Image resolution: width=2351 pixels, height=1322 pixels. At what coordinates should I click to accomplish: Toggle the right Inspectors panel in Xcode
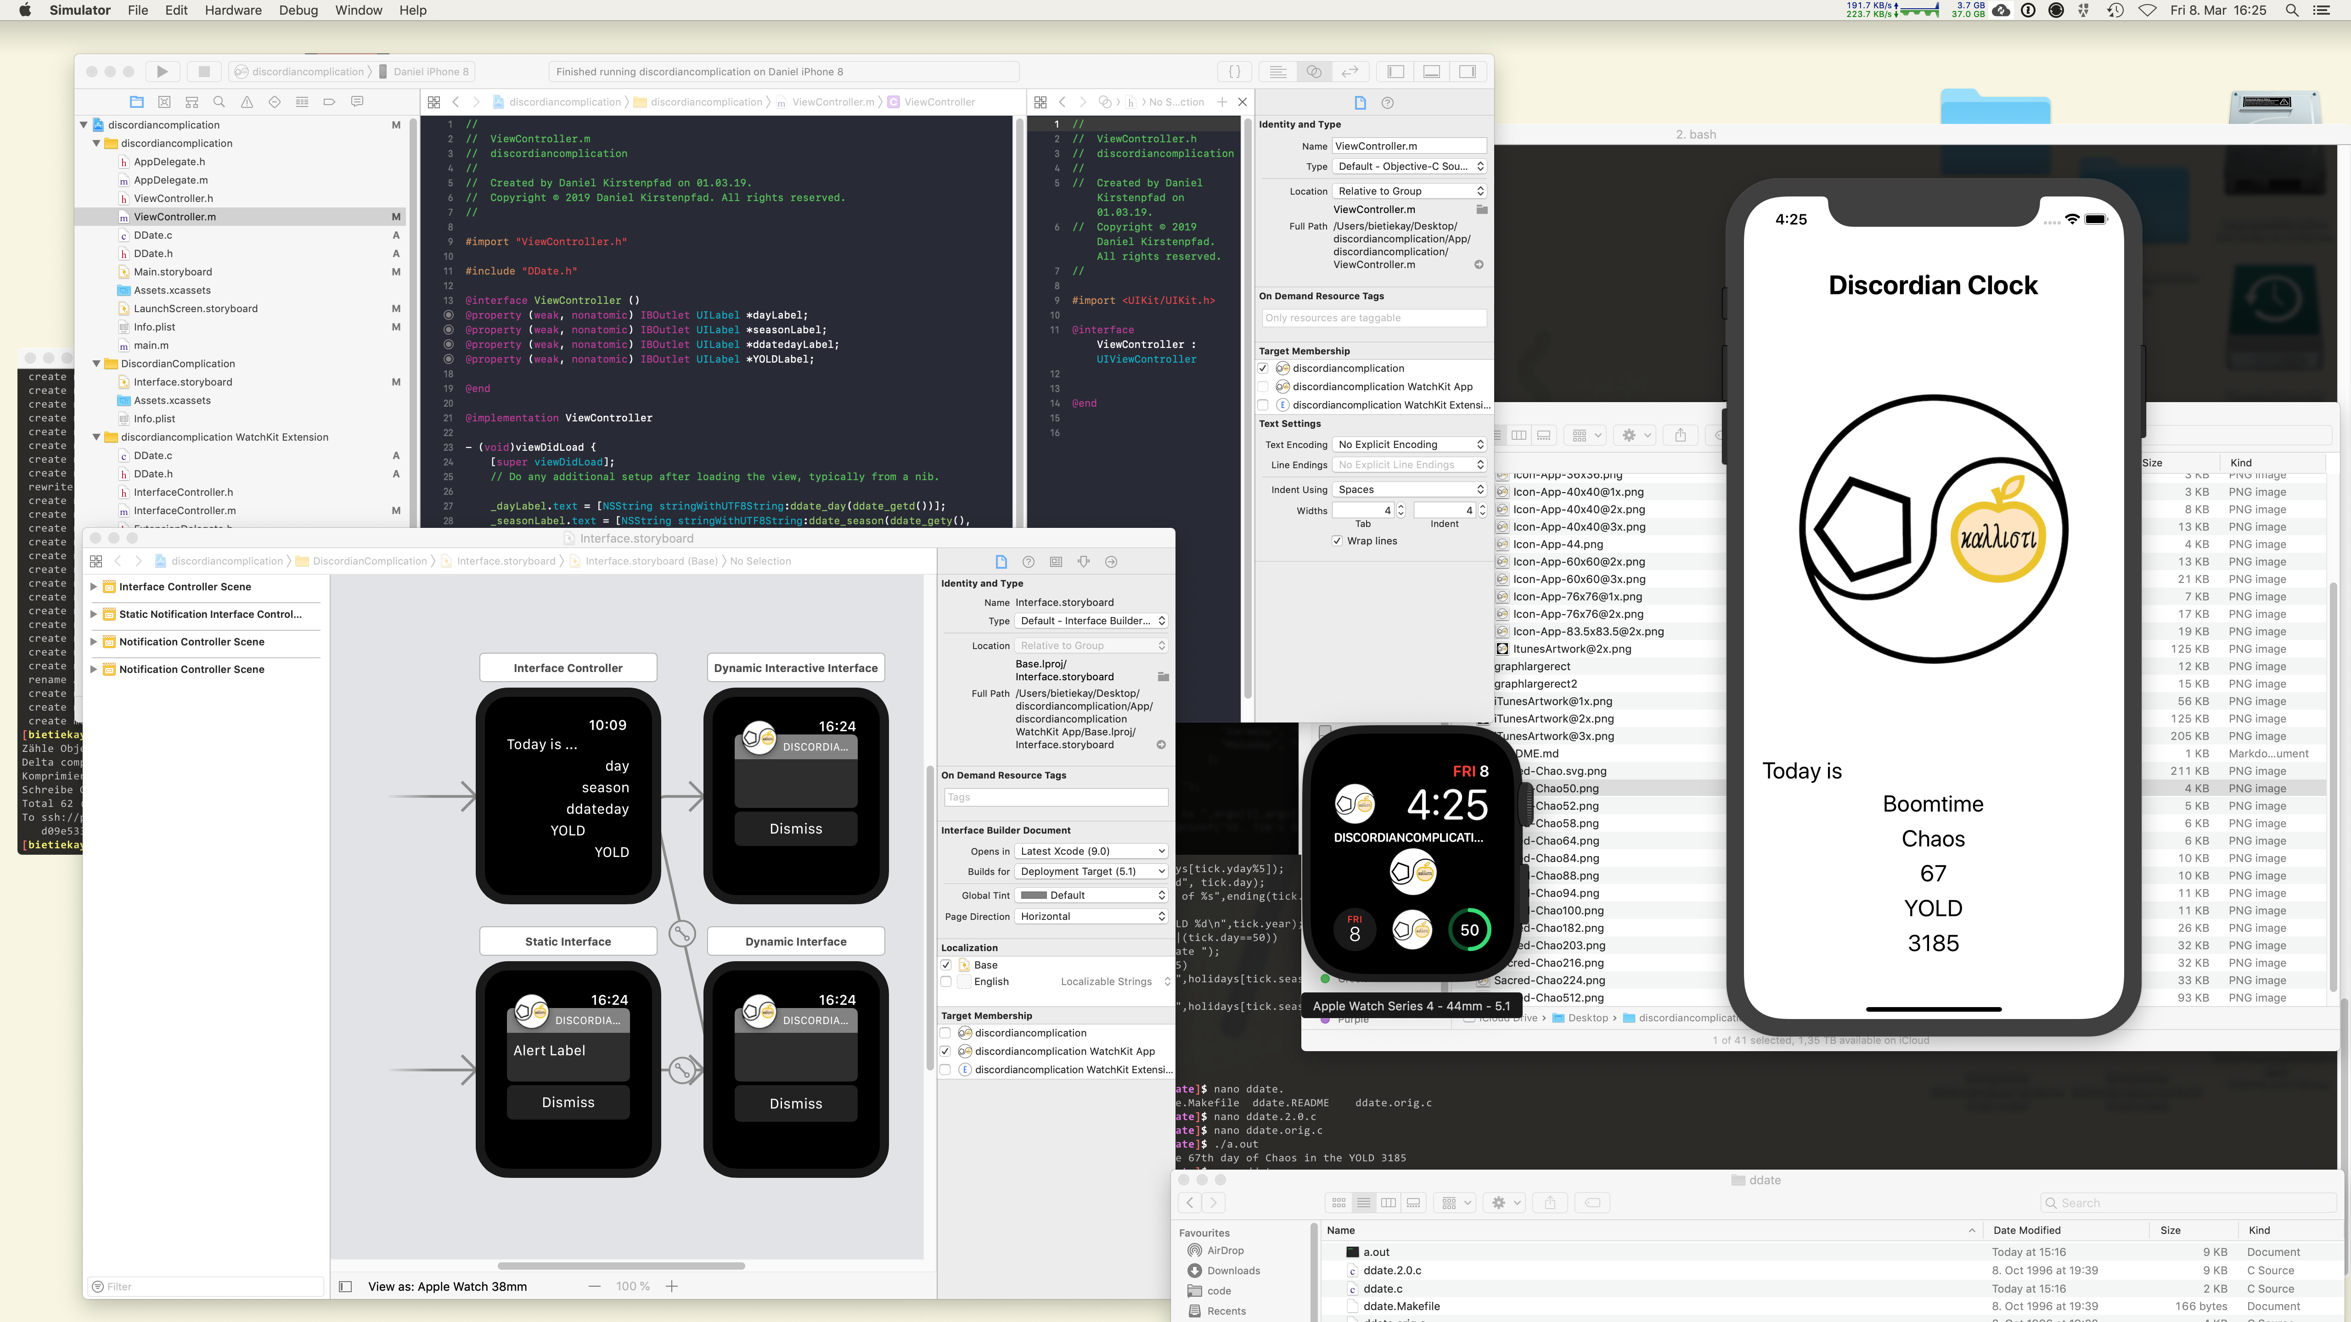tap(1468, 71)
